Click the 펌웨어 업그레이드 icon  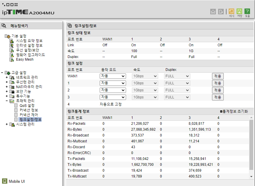click(12, 55)
